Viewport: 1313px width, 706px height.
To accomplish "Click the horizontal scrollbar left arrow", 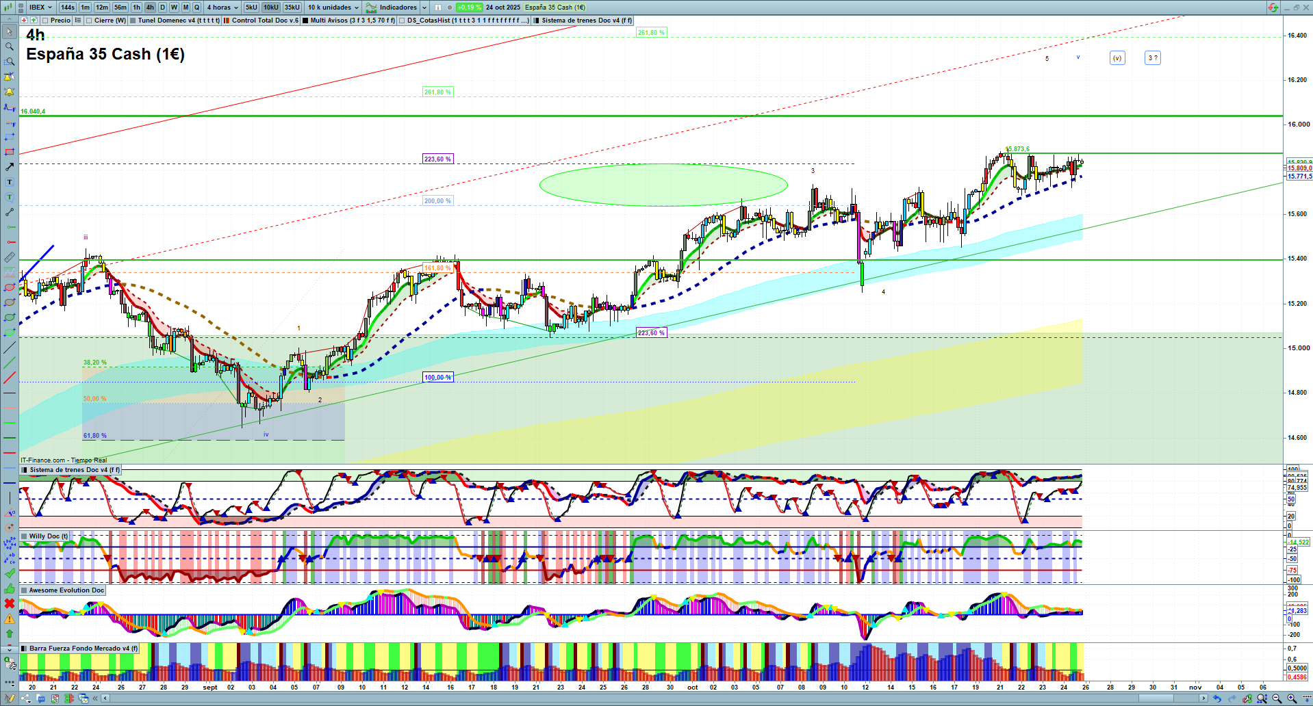I will (x=105, y=698).
